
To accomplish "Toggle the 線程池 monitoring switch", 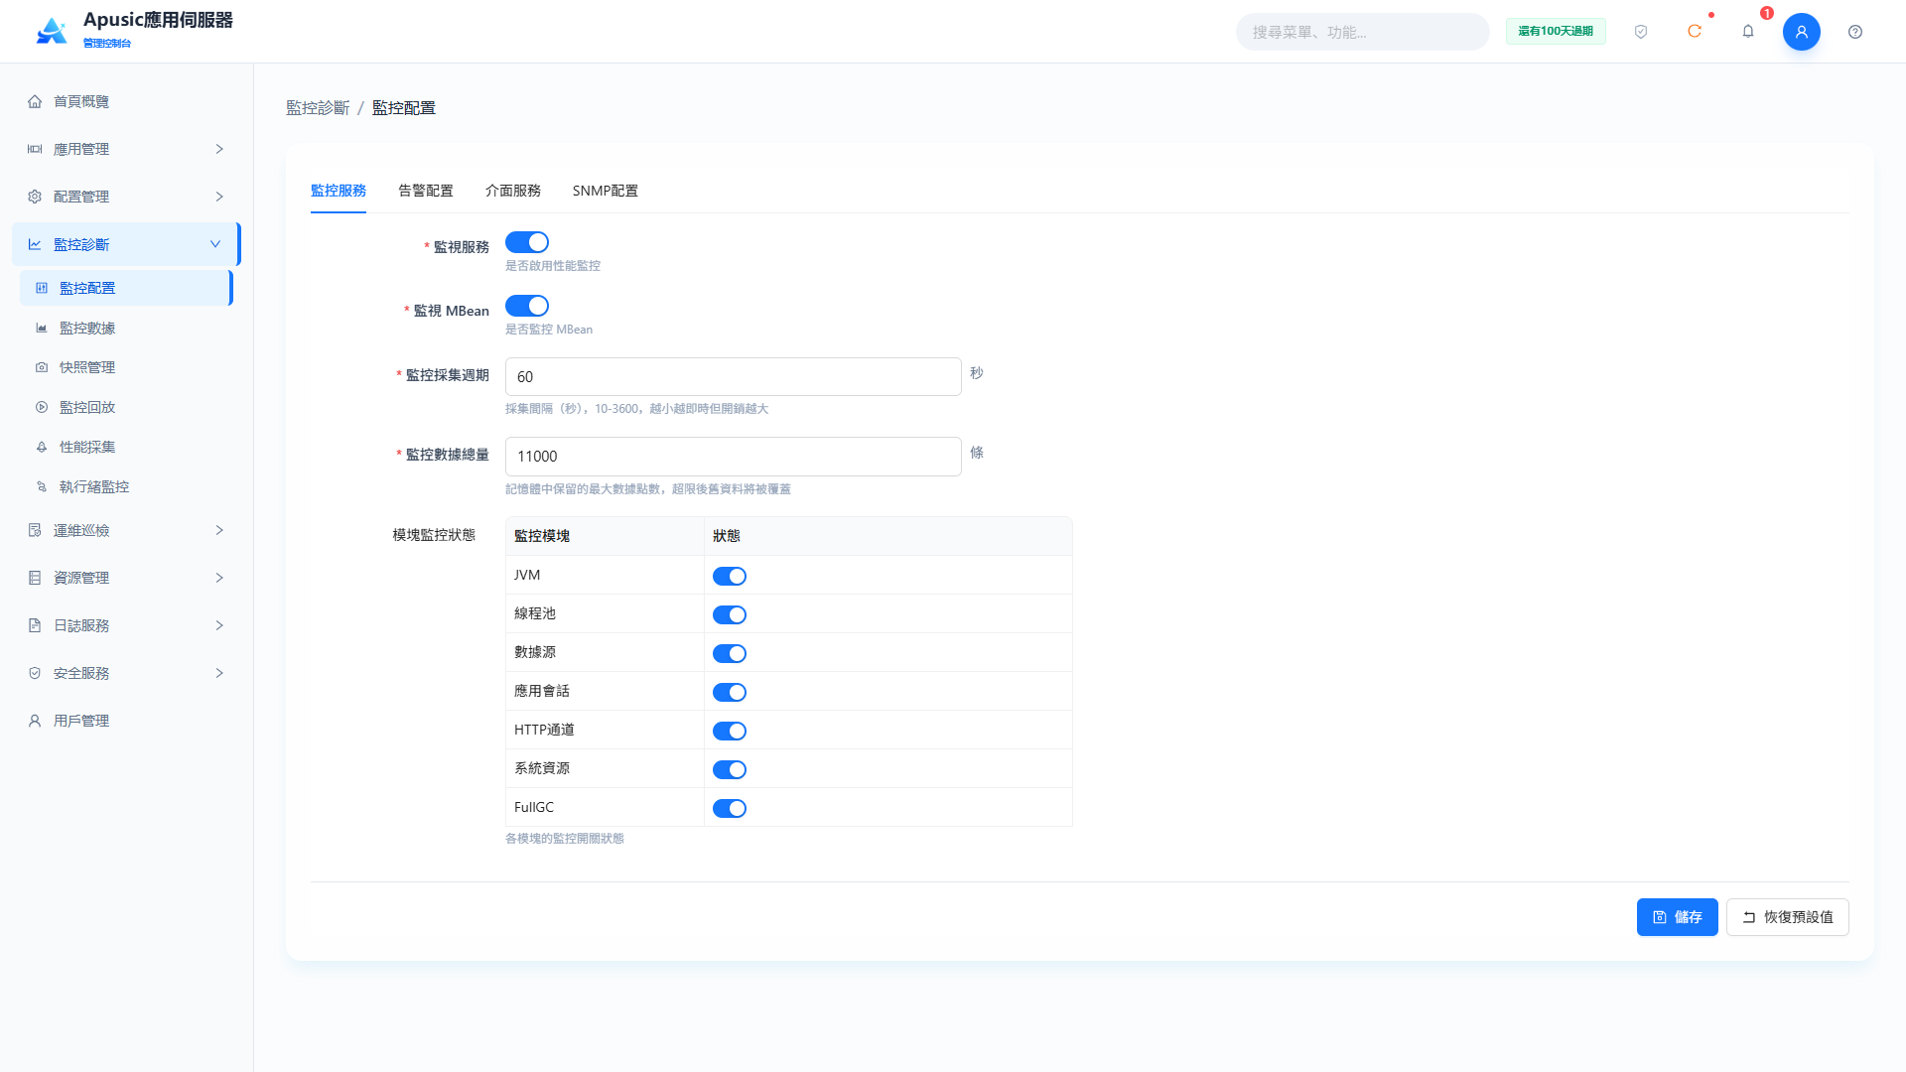I will 730,614.
